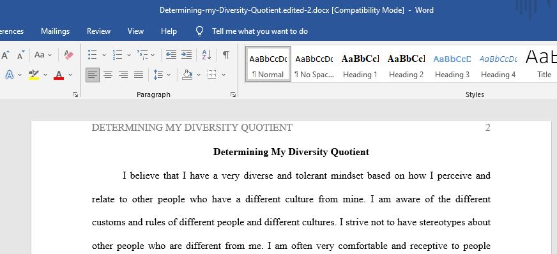This screenshot has width=557, height=254.
Task: Open line spacing dropdown arrow
Action: point(169,75)
